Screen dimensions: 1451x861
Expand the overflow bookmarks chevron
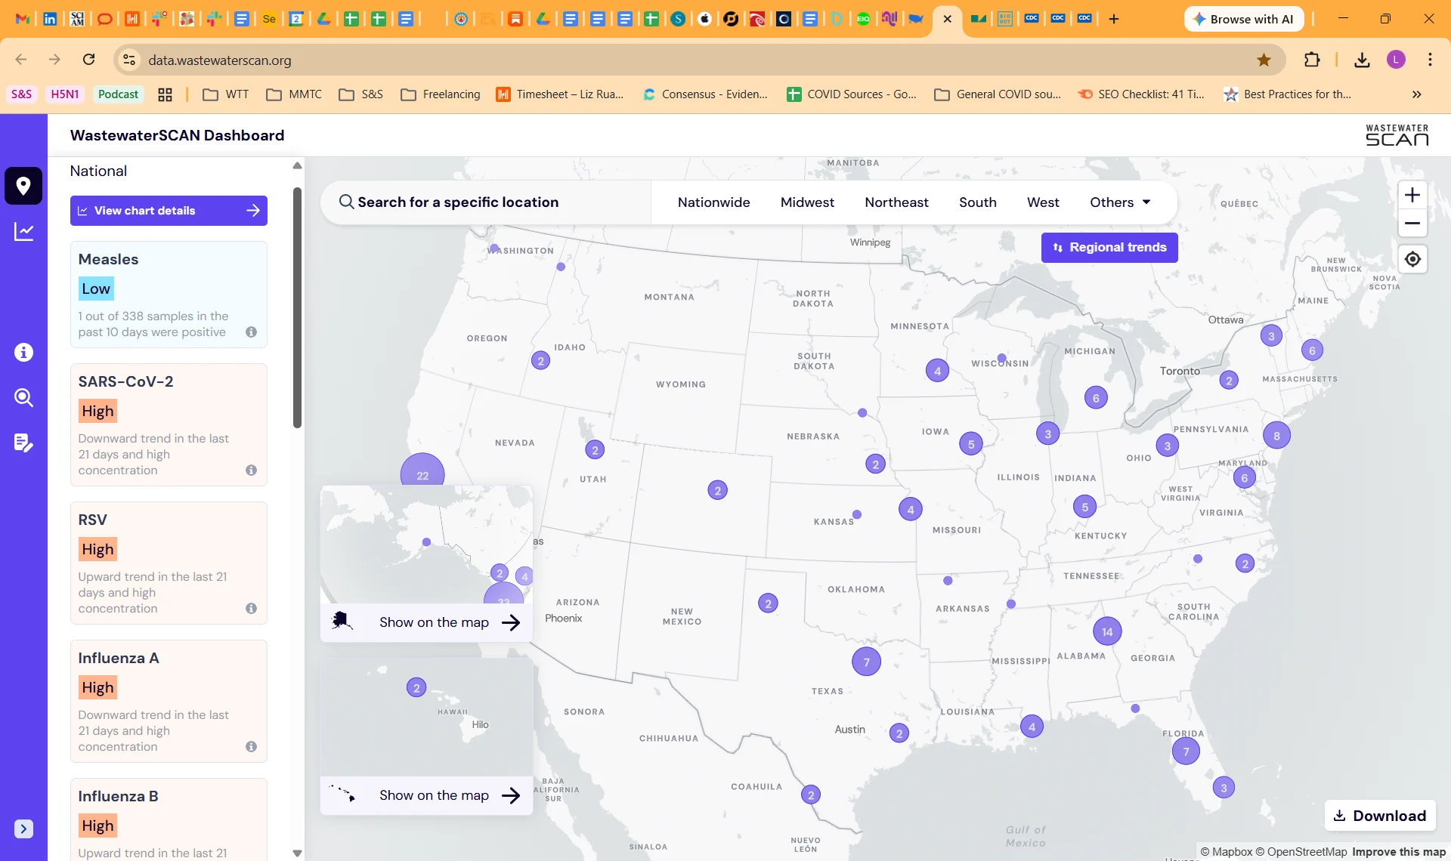tap(1417, 94)
